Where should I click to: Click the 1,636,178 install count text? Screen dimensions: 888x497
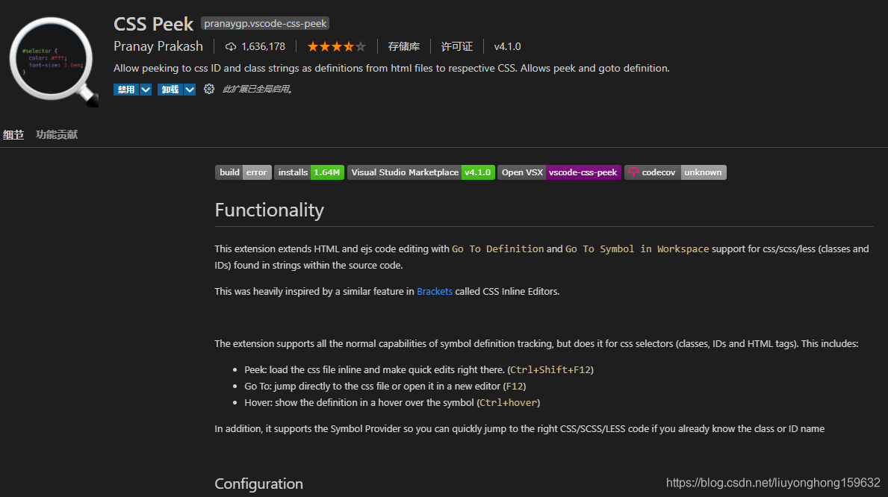tap(264, 46)
